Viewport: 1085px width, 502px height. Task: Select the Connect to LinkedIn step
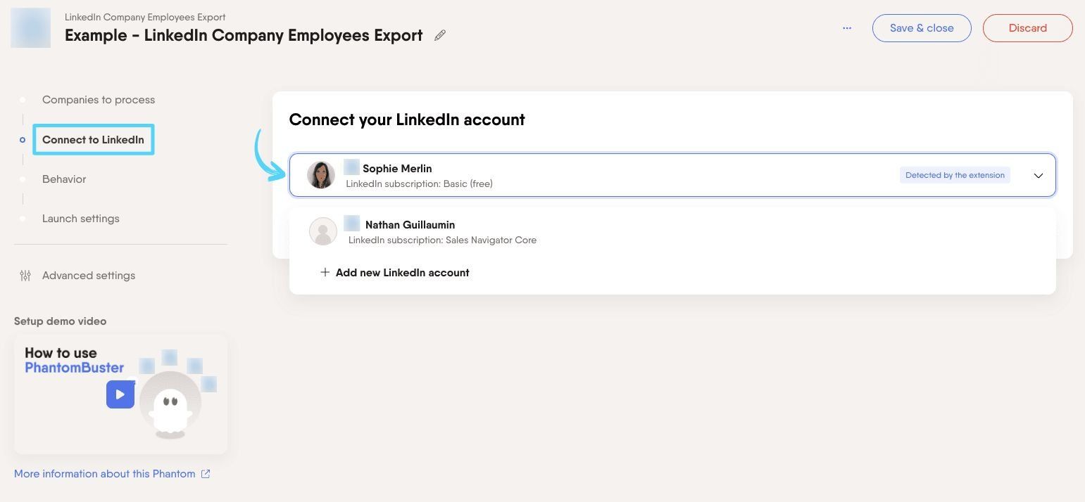[93, 139]
